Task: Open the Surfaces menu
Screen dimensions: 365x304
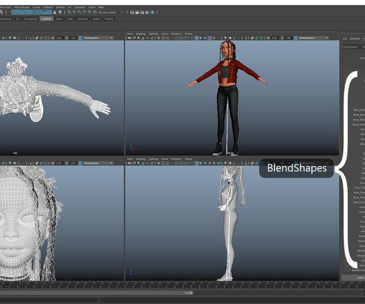Action: click(x=48, y=7)
